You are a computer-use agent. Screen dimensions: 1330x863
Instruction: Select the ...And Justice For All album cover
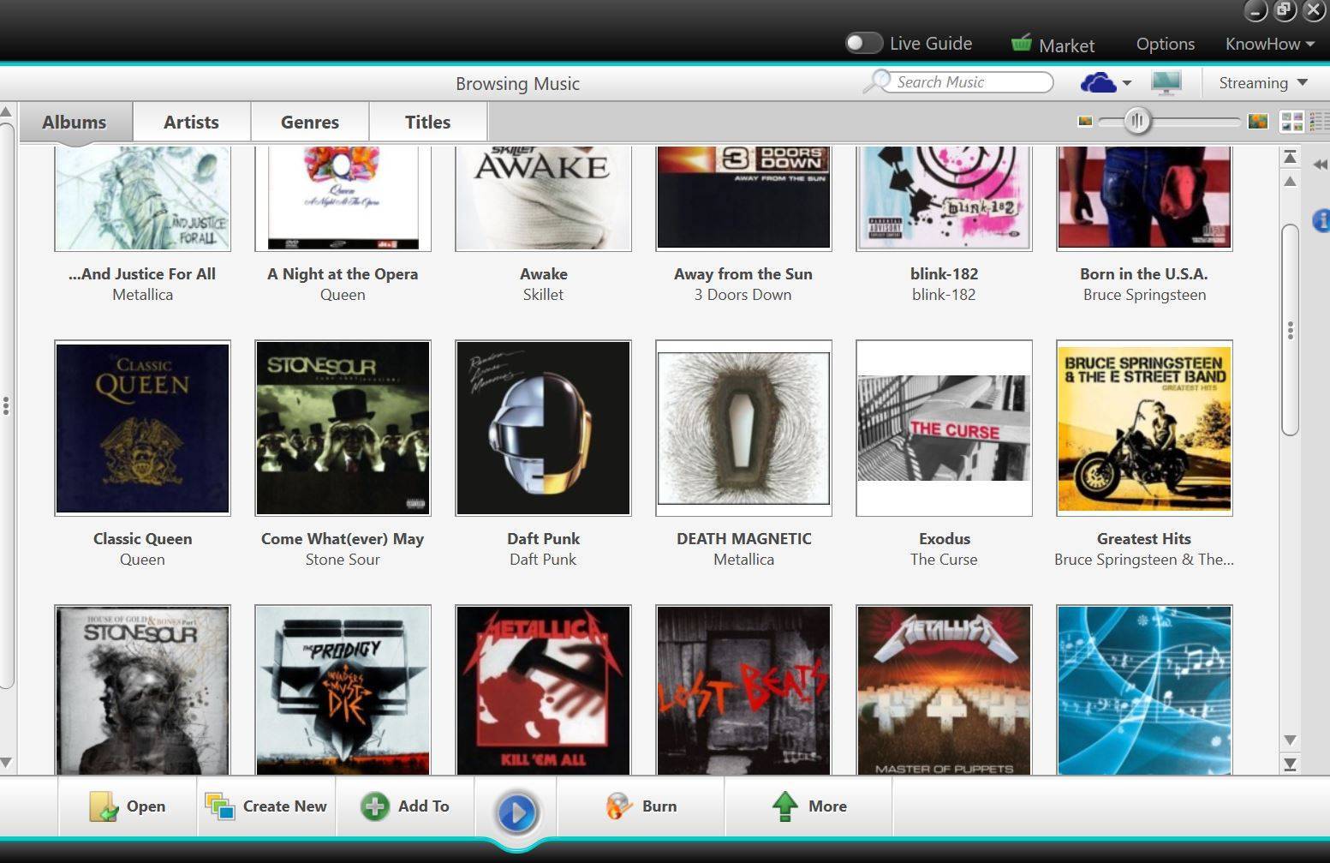[x=142, y=197]
